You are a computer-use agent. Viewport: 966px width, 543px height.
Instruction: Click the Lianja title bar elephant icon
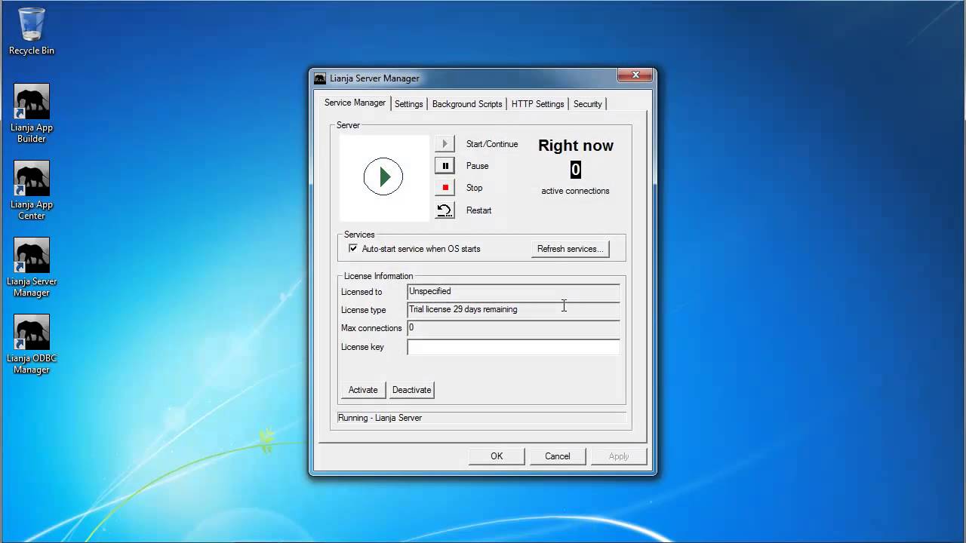coord(320,78)
